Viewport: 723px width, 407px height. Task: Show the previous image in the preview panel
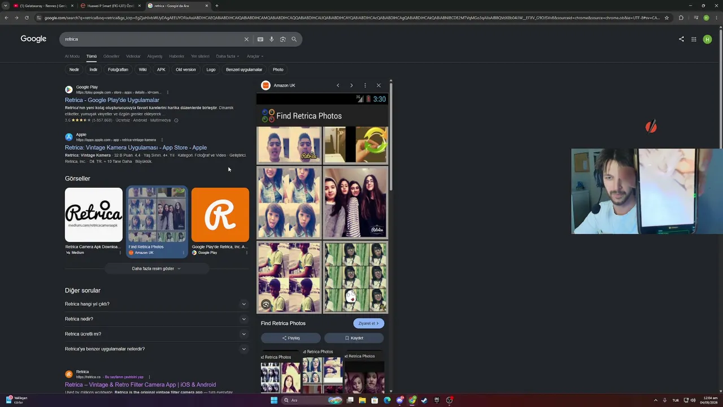click(338, 85)
